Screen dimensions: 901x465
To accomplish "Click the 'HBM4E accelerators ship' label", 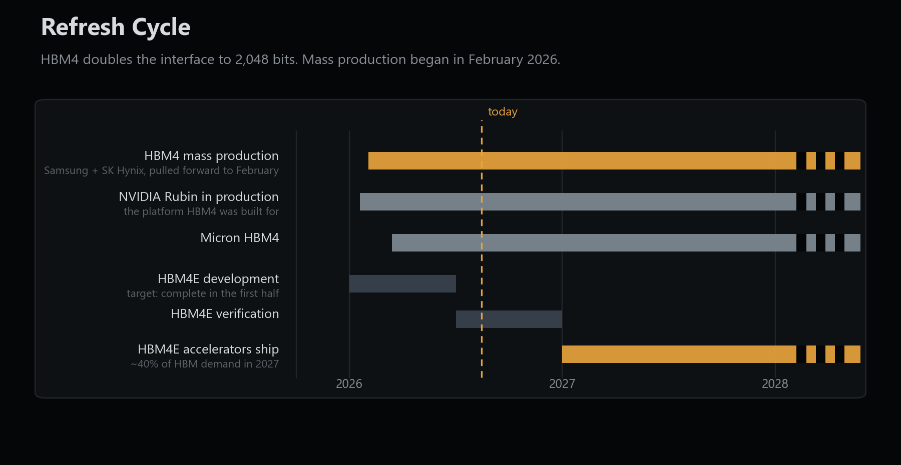I will coord(208,349).
